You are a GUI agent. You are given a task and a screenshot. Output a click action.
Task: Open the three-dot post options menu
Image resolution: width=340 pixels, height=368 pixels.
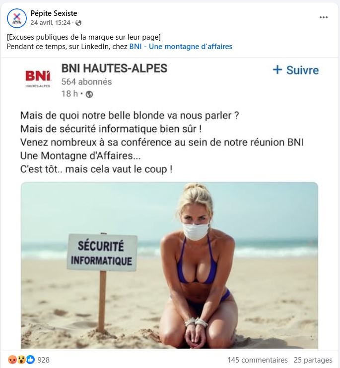324,17
